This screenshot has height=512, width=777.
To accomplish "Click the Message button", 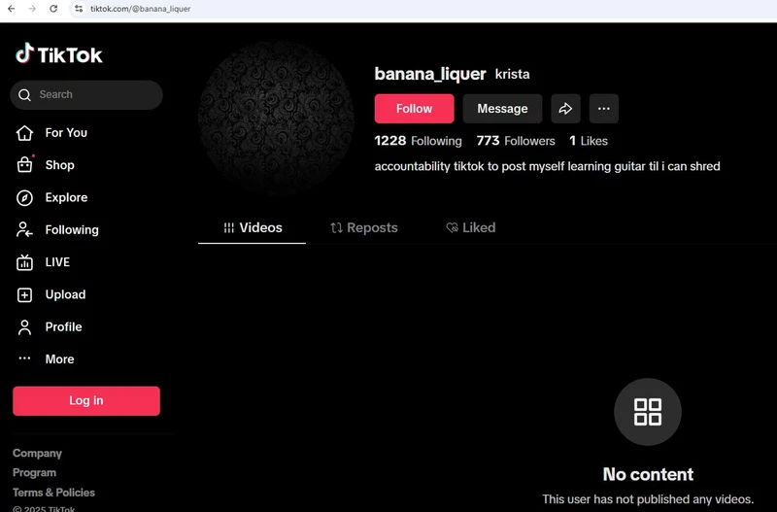I will [502, 109].
